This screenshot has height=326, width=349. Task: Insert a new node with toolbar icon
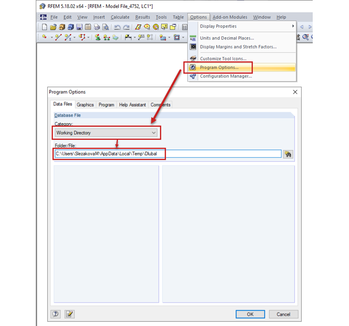click(45, 37)
